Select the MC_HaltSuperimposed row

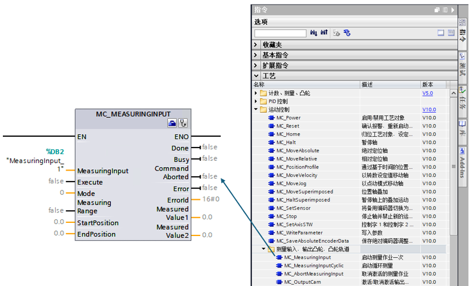[349, 200]
